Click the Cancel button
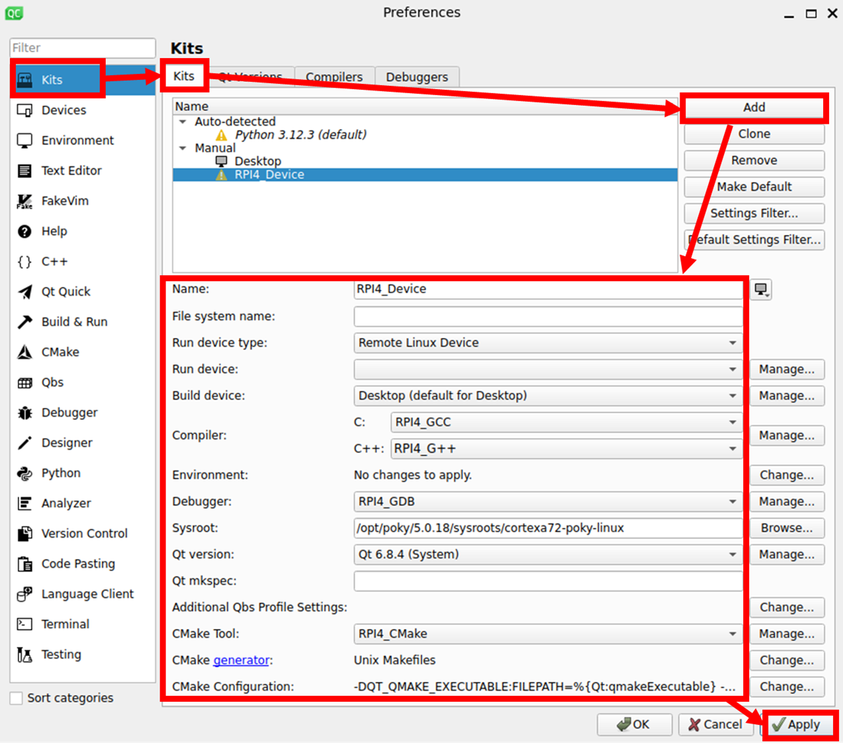Image resolution: width=843 pixels, height=744 pixels. (715, 725)
